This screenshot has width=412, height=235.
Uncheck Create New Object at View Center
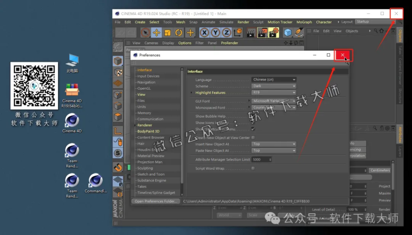click(x=253, y=137)
